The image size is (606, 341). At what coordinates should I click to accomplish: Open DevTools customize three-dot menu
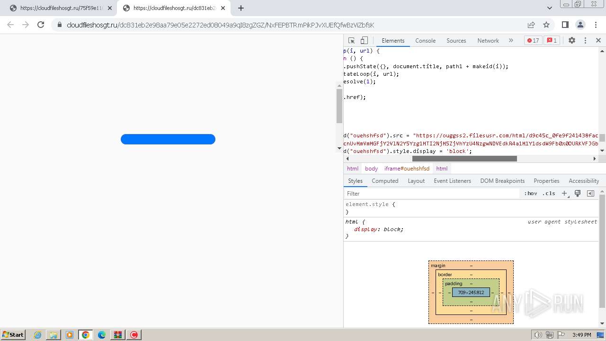[585, 41]
